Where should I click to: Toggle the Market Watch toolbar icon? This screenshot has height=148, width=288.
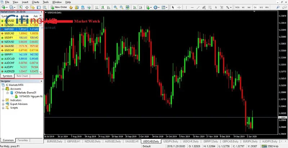coord(21,7)
